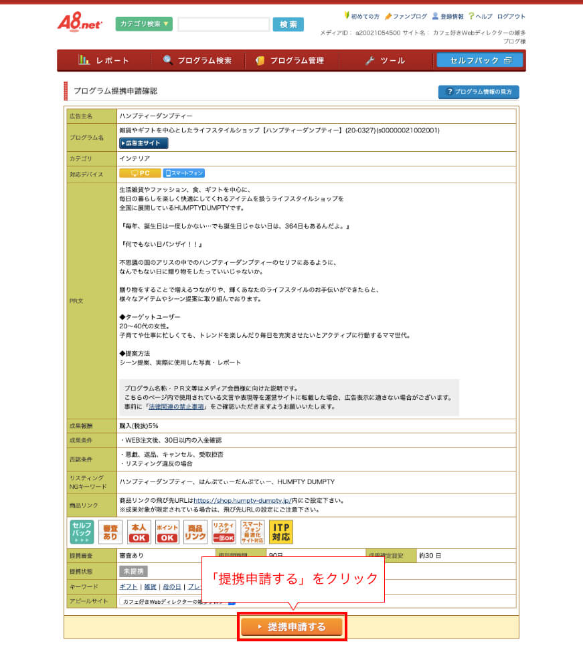
Task: Open the カテゴリ検索 dropdown
Action: (x=143, y=24)
